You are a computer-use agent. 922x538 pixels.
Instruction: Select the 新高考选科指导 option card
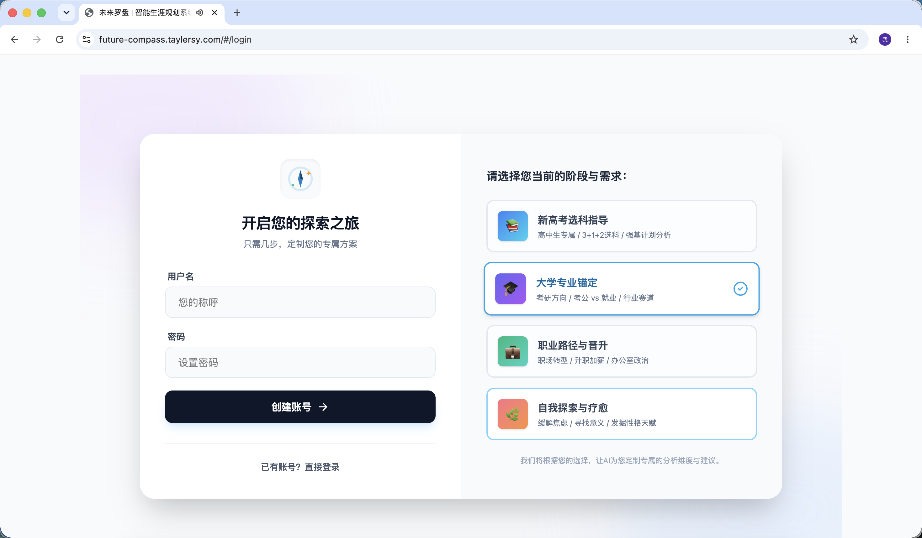point(621,226)
